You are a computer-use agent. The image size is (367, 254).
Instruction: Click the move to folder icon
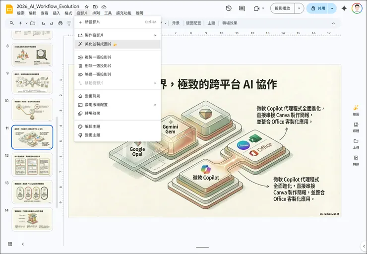pyautogui.click(x=95, y=6)
